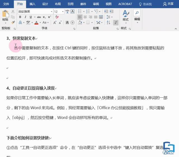
Task: Open the font color dropdown arrow
Action: [x=40, y=23]
